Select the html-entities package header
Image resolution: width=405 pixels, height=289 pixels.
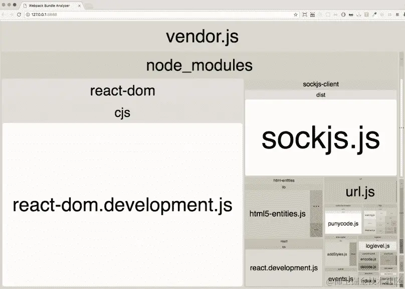(284, 180)
